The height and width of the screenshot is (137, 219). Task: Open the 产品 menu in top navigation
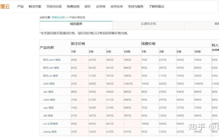point(20,6)
